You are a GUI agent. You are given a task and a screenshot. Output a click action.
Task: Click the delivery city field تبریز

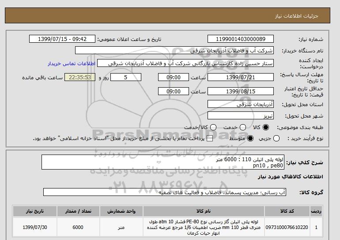[241, 116]
